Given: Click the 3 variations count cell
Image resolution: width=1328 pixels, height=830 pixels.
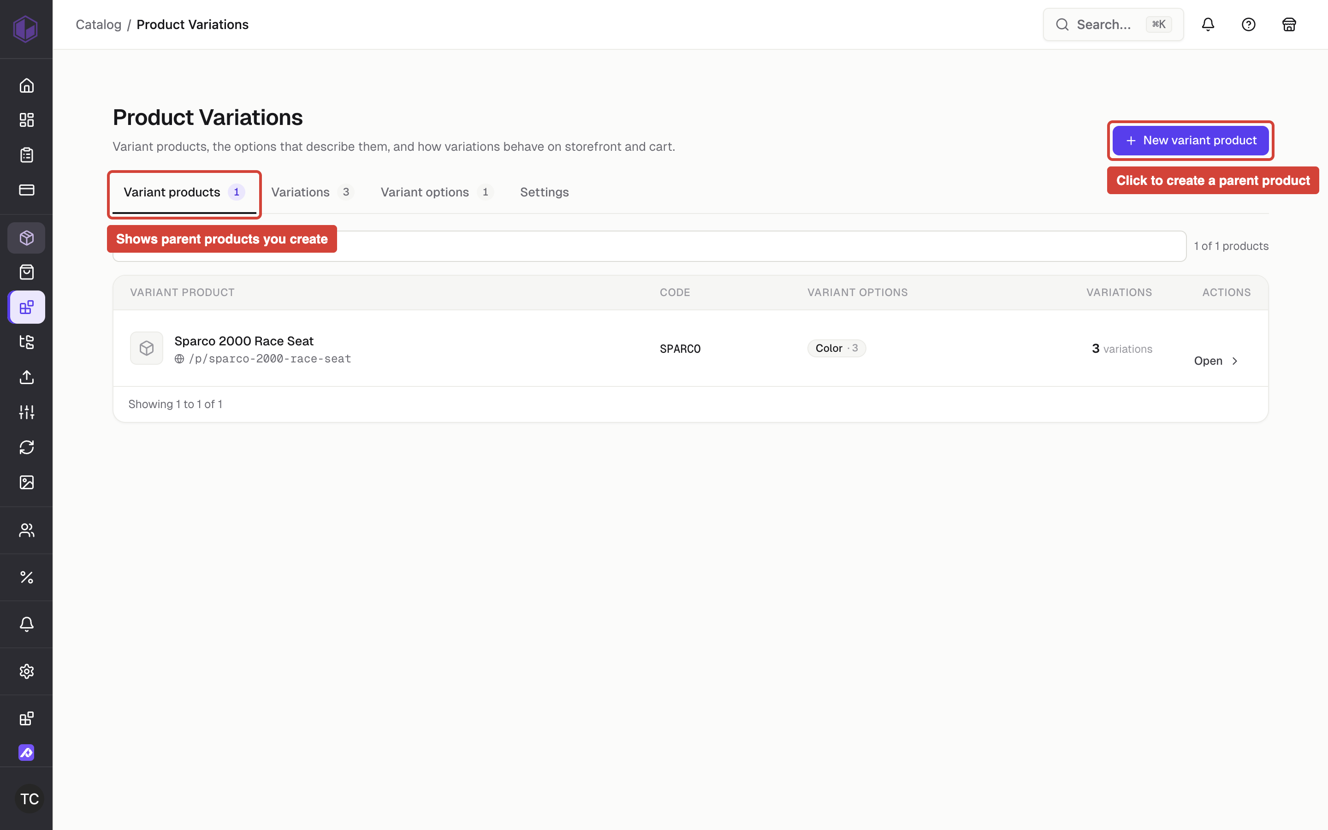Looking at the screenshot, I should [x=1122, y=349].
